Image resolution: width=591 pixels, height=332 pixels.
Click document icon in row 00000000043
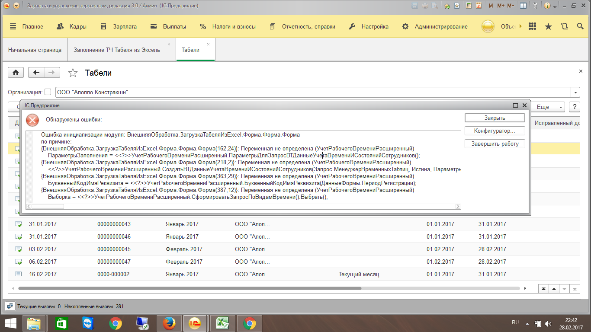click(19, 224)
